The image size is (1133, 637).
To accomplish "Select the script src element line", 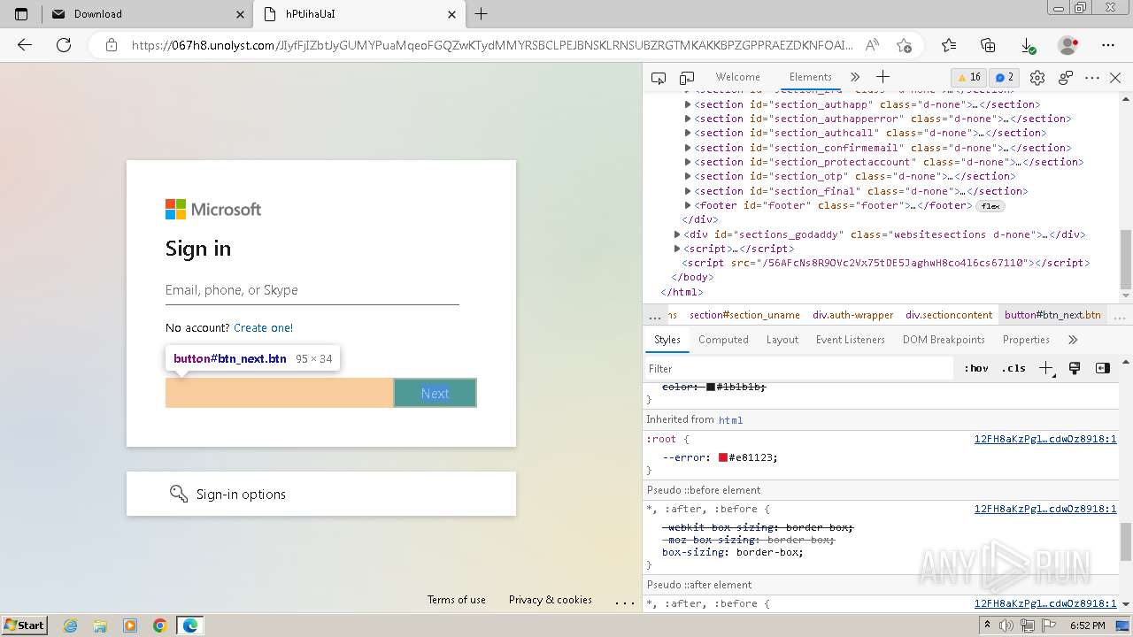I will (x=885, y=263).
